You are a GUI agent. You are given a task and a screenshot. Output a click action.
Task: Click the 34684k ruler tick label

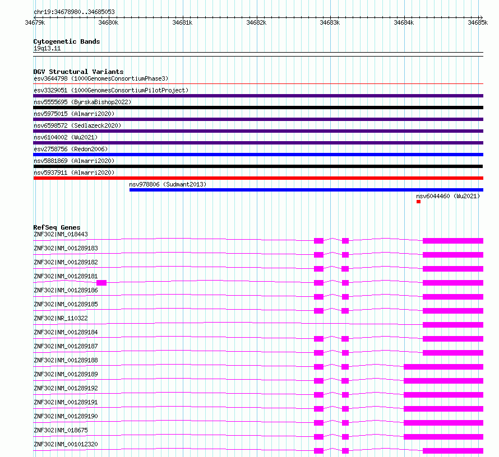(x=404, y=22)
